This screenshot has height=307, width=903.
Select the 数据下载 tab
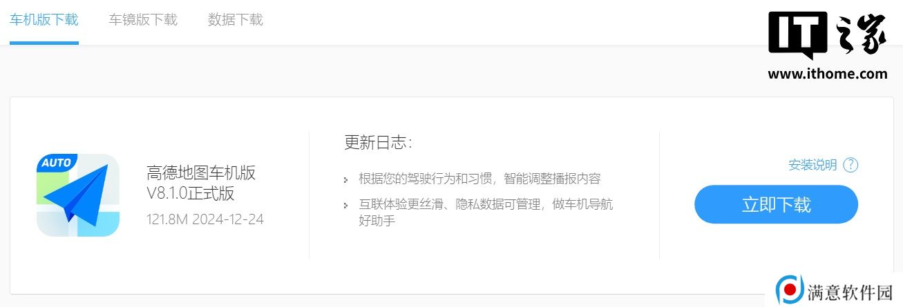click(x=236, y=19)
